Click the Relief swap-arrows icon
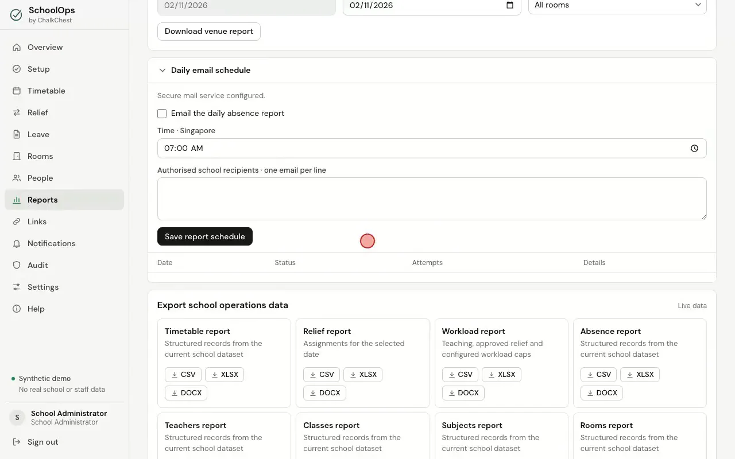The image size is (735, 459). pos(17,112)
